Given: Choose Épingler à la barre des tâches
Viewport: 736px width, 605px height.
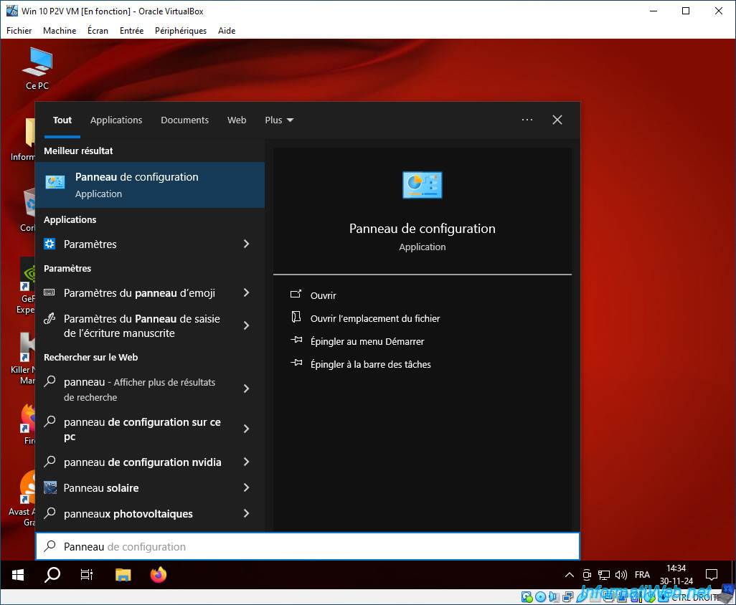Looking at the screenshot, I should [370, 364].
